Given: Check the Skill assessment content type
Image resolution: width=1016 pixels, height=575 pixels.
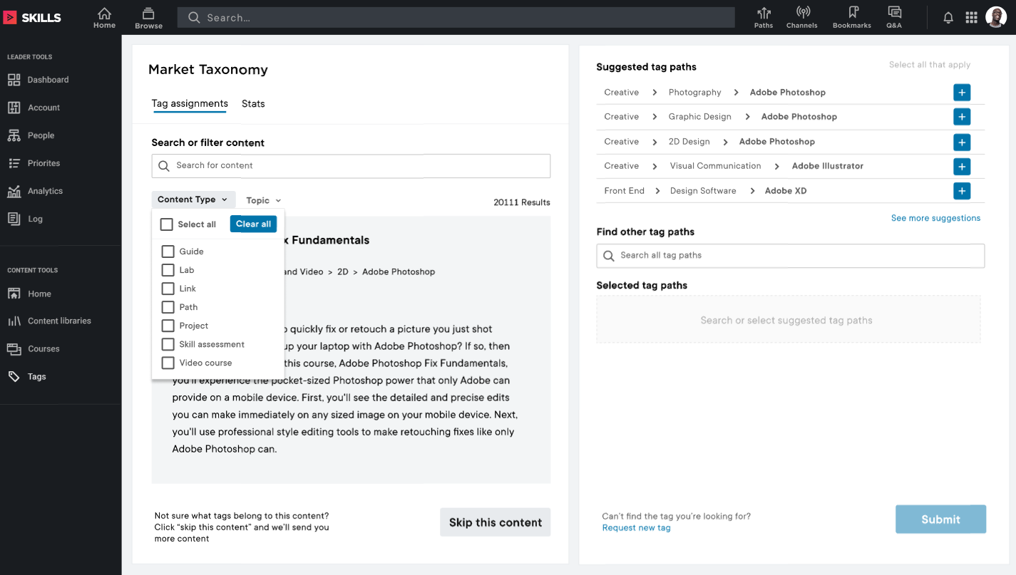Looking at the screenshot, I should coord(168,344).
